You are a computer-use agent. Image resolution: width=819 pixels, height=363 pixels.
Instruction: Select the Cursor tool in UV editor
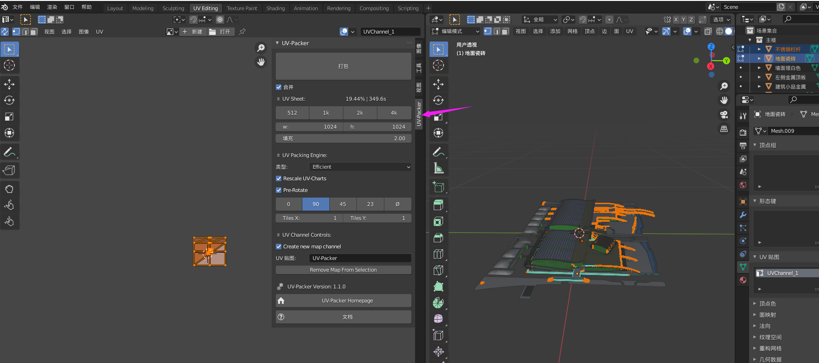(x=9, y=65)
